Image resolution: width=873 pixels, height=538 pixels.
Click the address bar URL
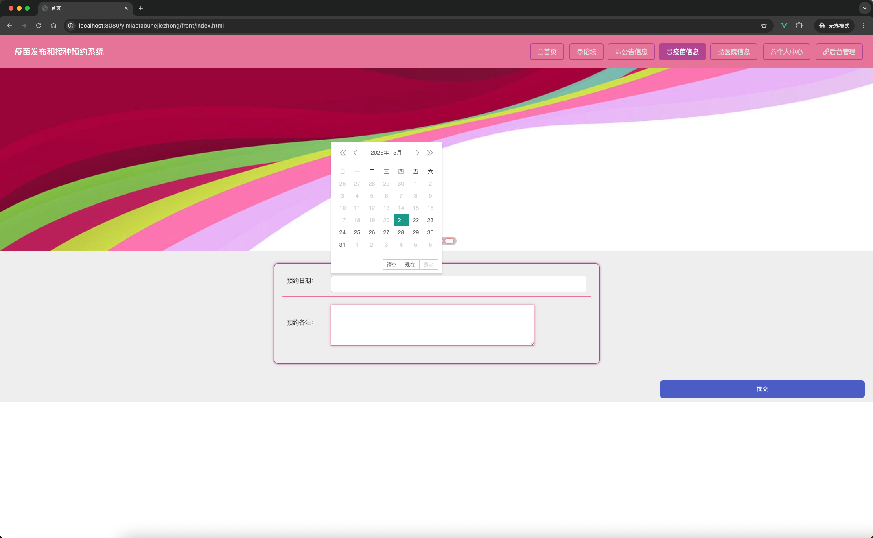pos(151,26)
